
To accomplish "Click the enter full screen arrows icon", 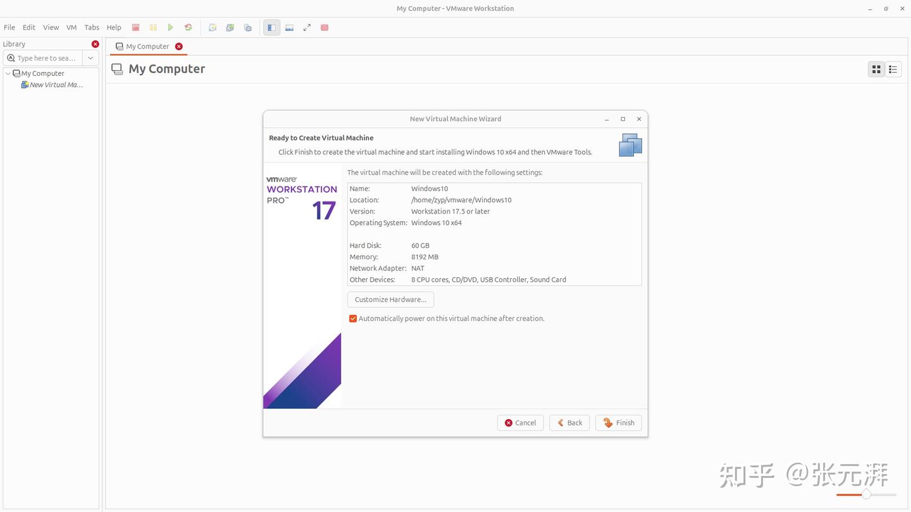I will click(307, 28).
